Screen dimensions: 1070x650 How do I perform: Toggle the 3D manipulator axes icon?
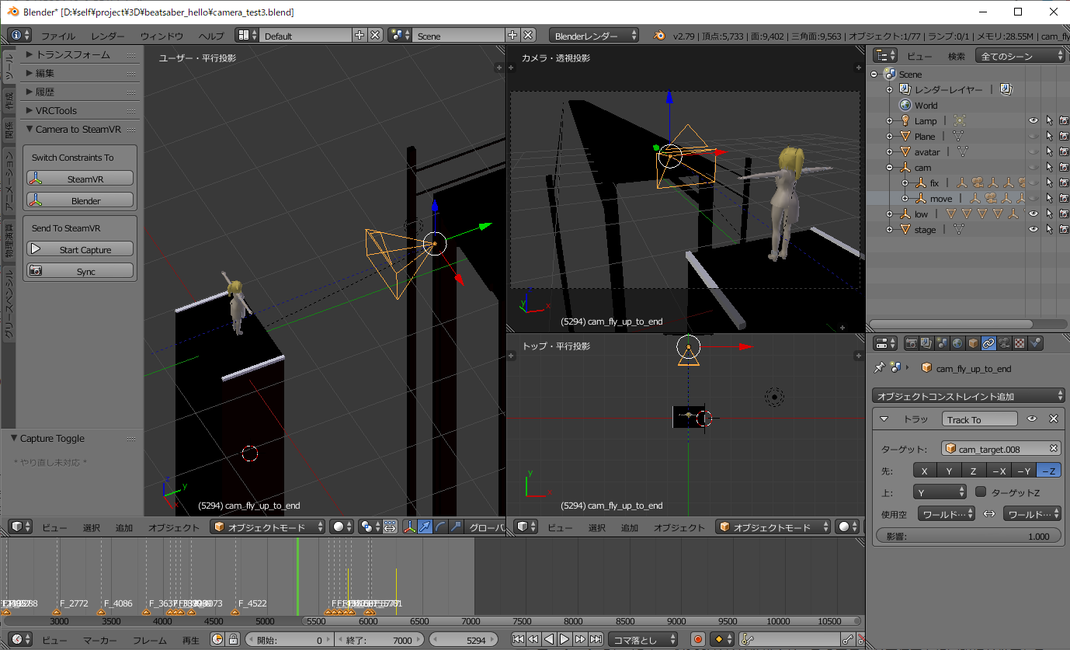409,527
